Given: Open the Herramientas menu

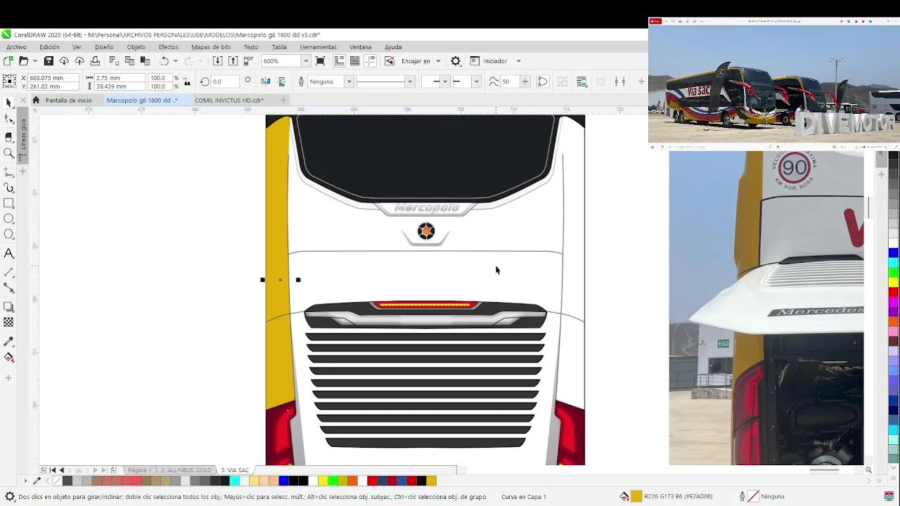Looking at the screenshot, I should 318,47.
